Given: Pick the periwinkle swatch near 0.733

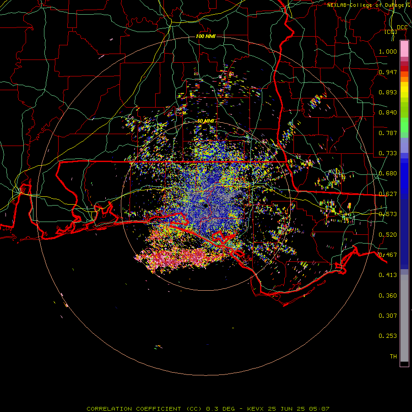Looking at the screenshot, I should (x=404, y=145).
